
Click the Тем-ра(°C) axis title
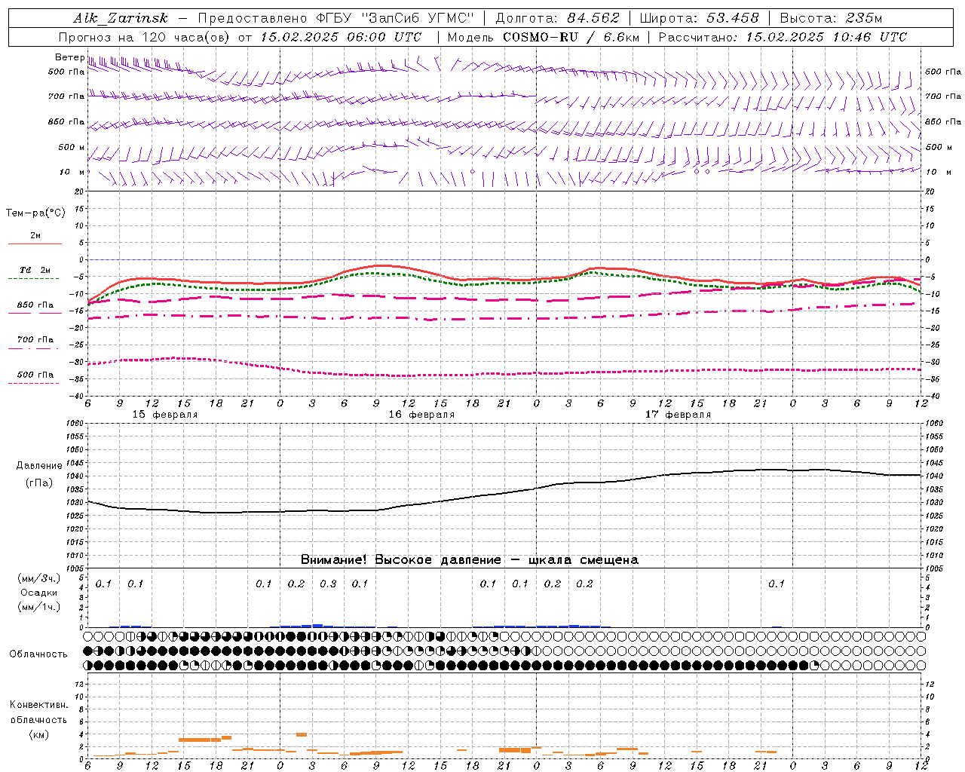coord(35,213)
